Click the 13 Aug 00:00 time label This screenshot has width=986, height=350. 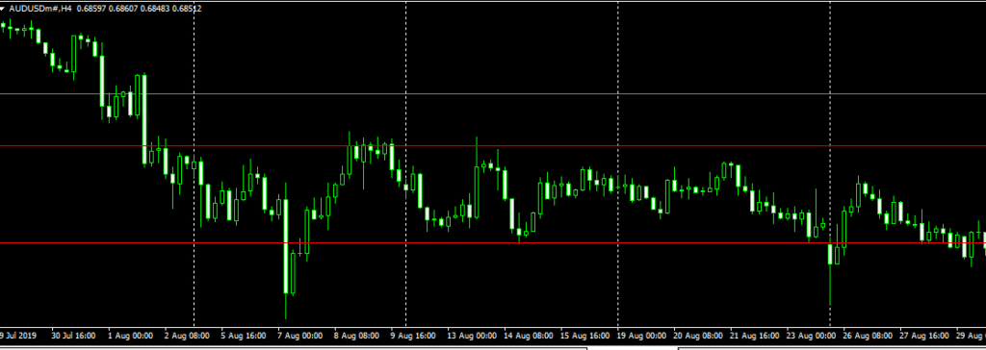472,336
